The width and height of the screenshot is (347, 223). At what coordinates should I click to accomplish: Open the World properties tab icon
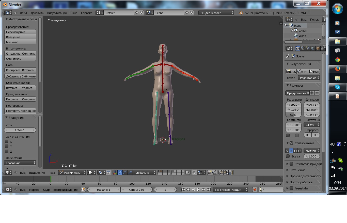pos(313,48)
